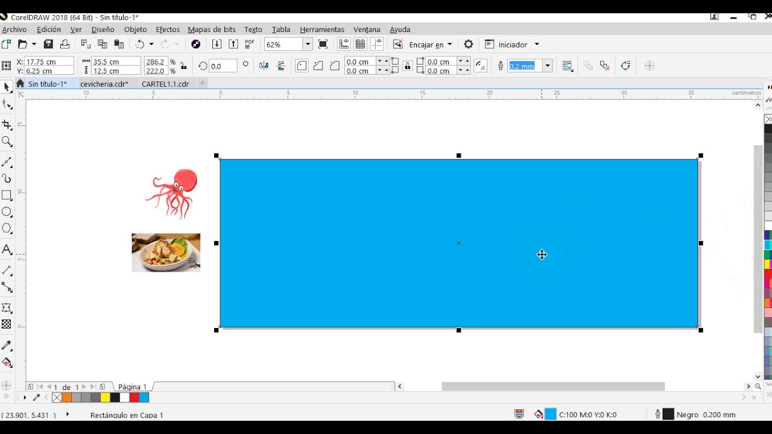772x434 pixels.
Task: Select the Color Eyedropper tool
Action: pos(7,345)
